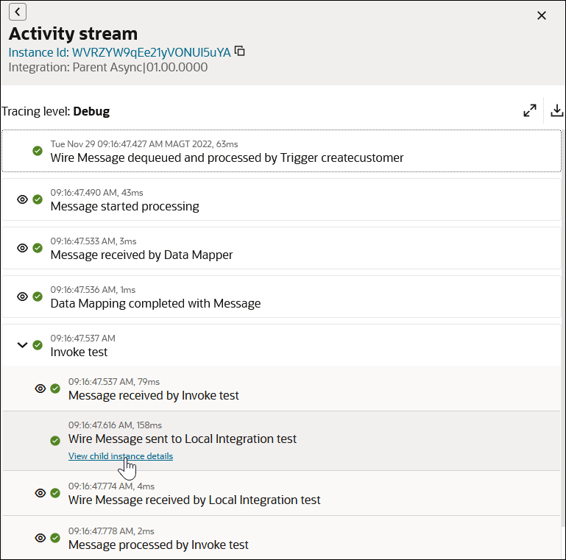View payload of Message processed by Invoke test
This screenshot has height=560, width=566.
[40, 538]
